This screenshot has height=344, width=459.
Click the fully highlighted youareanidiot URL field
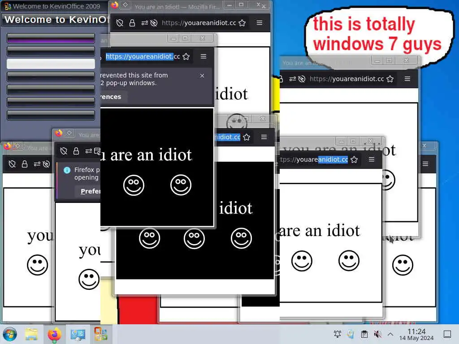pyautogui.click(x=143, y=56)
